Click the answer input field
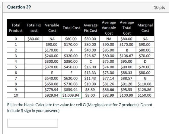Image resolution: width=169 pixels, height=134 pixels. [33, 123]
